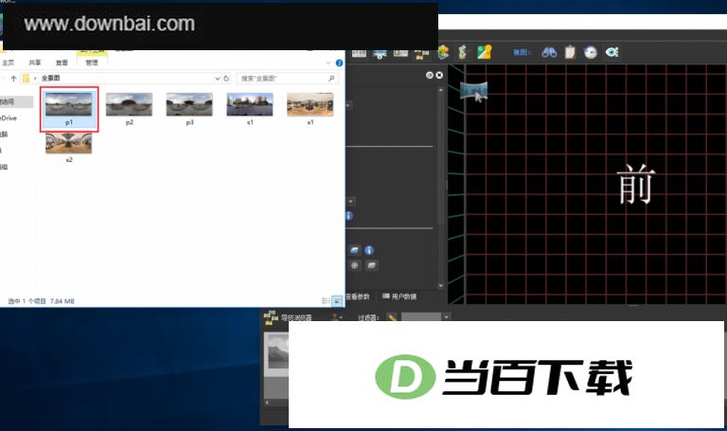Click the panel undock round button
727x431 pixels.
[x=430, y=75]
